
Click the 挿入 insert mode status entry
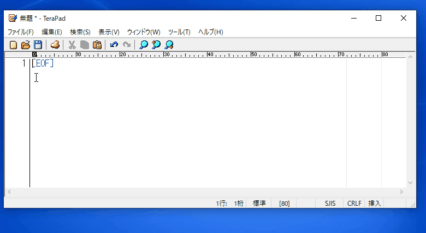374,204
